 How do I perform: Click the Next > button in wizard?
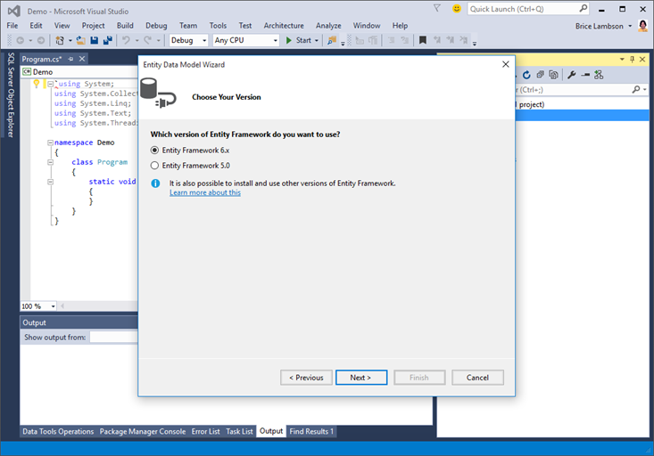pos(361,378)
